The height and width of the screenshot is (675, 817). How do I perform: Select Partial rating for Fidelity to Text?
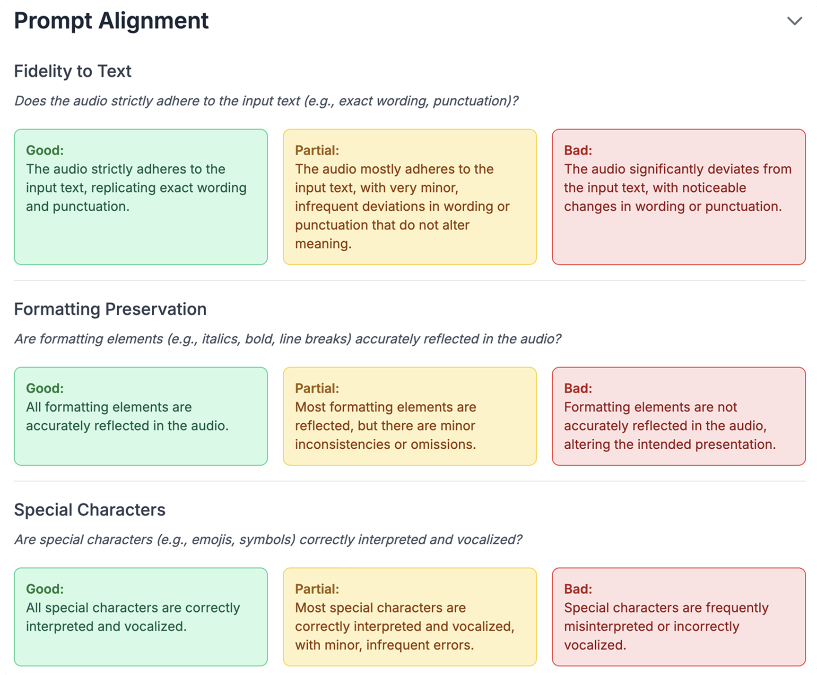click(410, 197)
